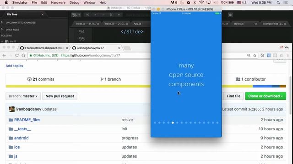Close the File Tree panel tab in the editor
The image size is (293, 164).
pyautogui.click(x=43, y=14)
